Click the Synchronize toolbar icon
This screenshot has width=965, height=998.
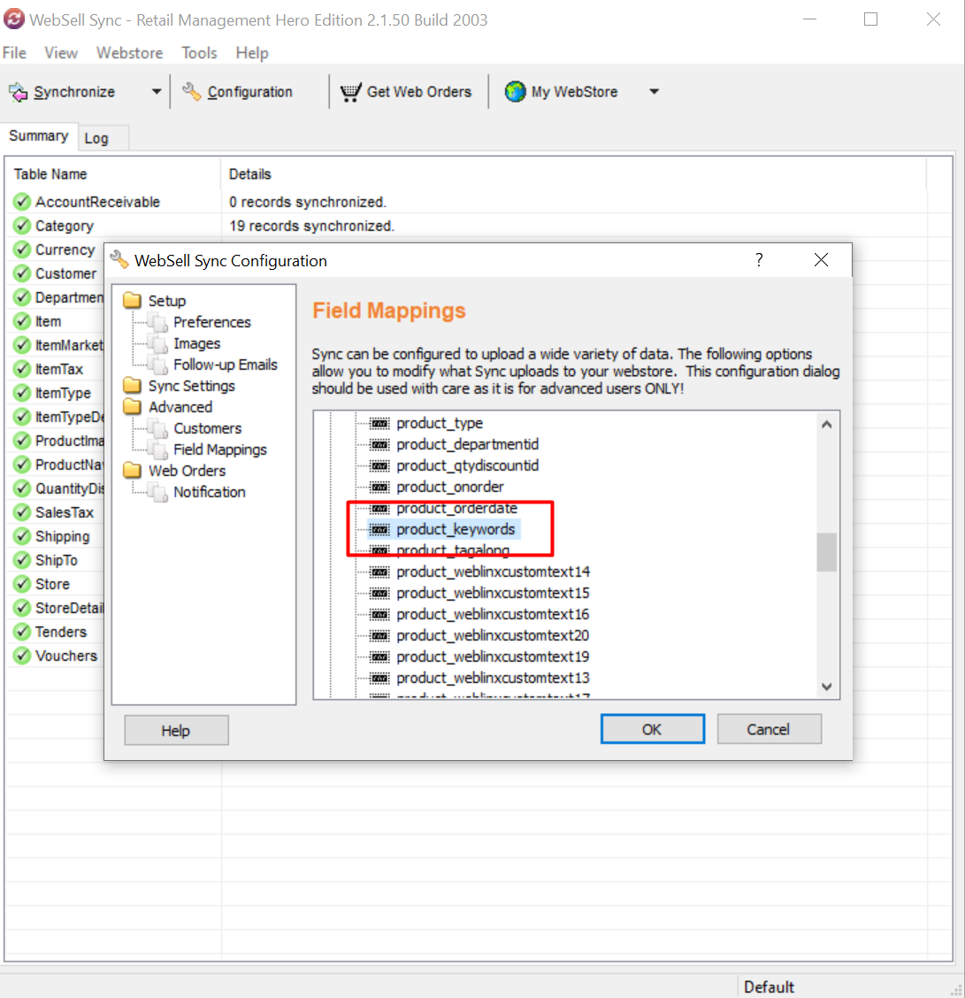(19, 92)
